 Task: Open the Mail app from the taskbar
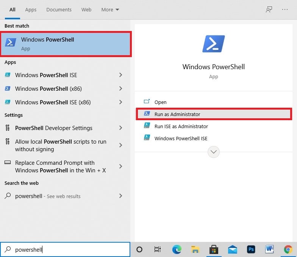tap(233, 249)
